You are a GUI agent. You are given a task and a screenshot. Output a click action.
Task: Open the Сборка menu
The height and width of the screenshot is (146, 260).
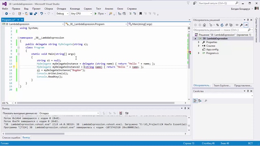49,9
